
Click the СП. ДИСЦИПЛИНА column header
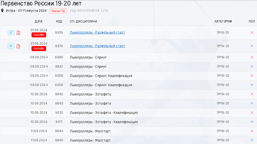pyautogui.click(x=83, y=21)
